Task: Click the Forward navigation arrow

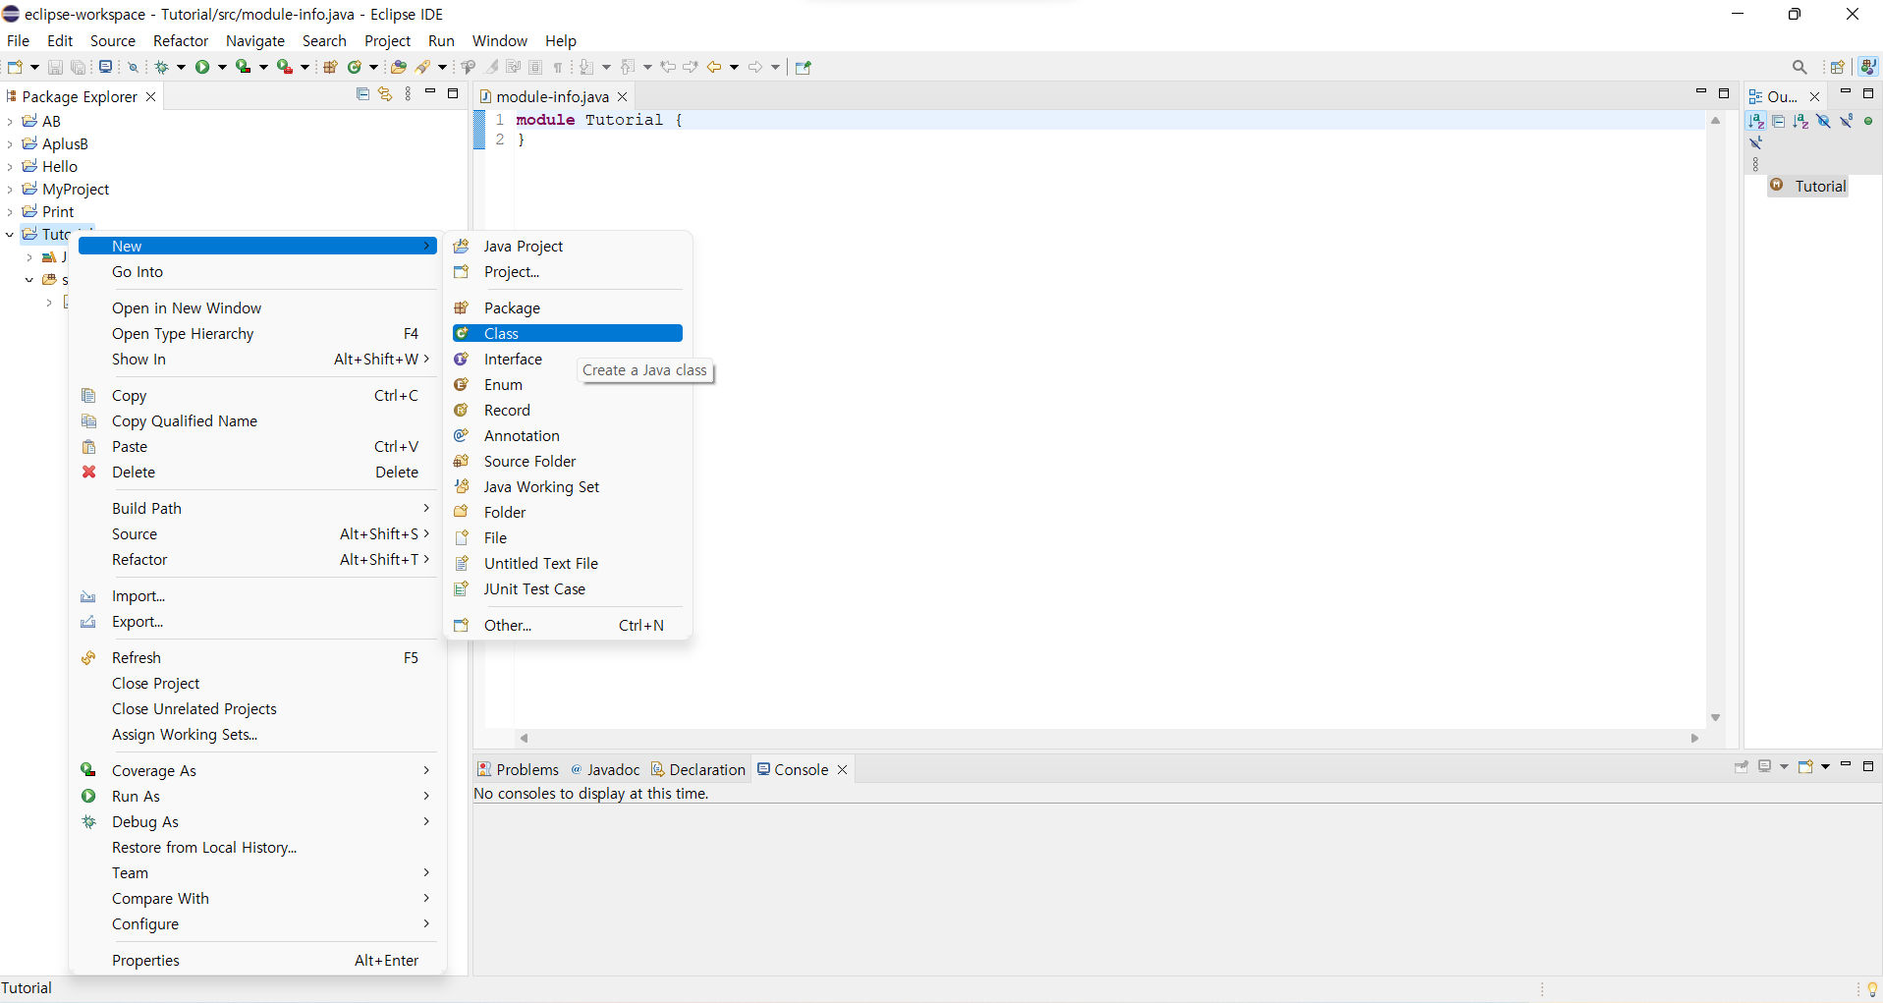Action: (755, 67)
